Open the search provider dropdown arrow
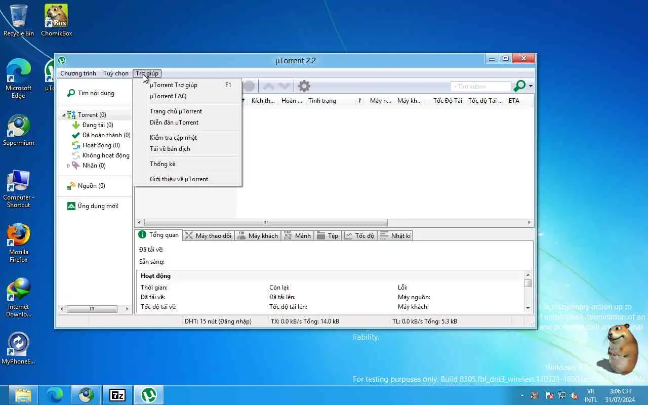This screenshot has width=648, height=405. click(531, 86)
